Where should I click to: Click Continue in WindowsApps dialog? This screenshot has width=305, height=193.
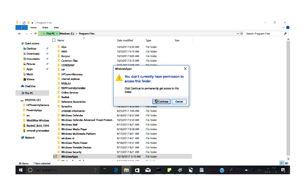point(161,102)
